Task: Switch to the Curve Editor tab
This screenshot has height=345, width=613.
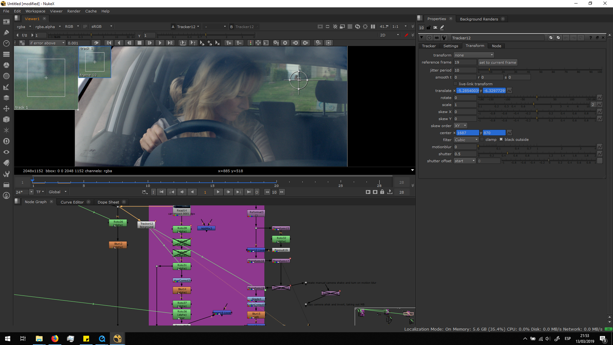Action: pyautogui.click(x=72, y=202)
